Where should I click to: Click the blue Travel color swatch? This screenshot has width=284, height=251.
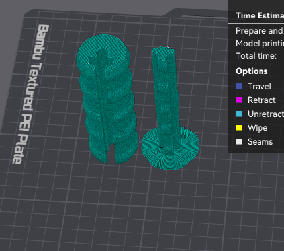(x=239, y=86)
